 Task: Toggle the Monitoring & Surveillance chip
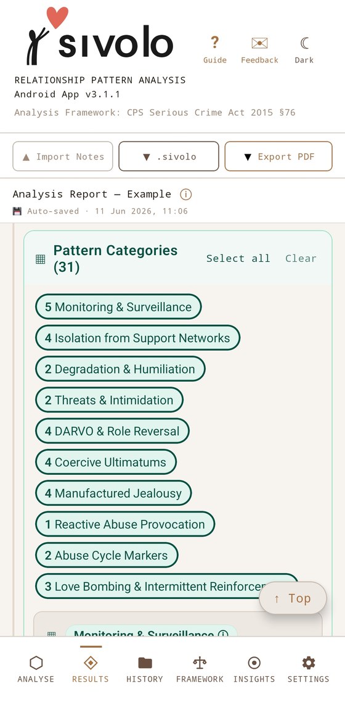118,307
